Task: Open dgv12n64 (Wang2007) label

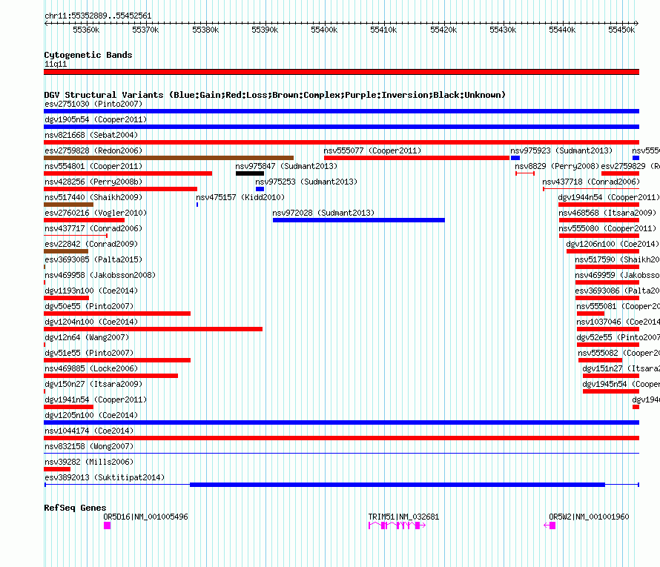Action: pos(87,337)
